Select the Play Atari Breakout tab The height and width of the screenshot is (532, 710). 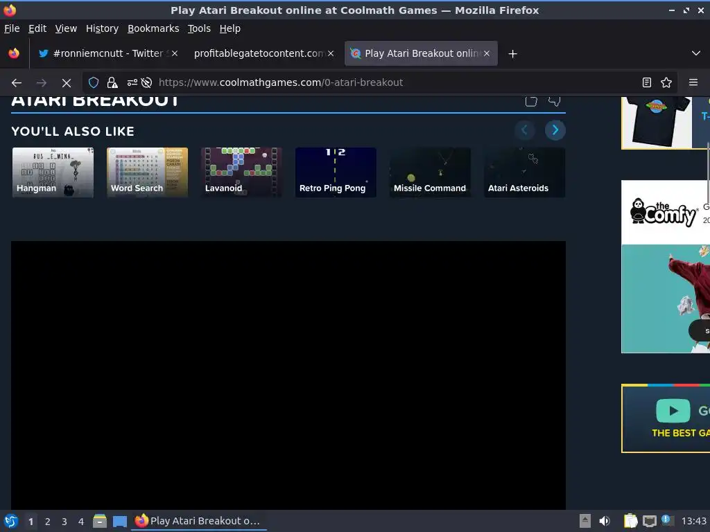[421, 53]
